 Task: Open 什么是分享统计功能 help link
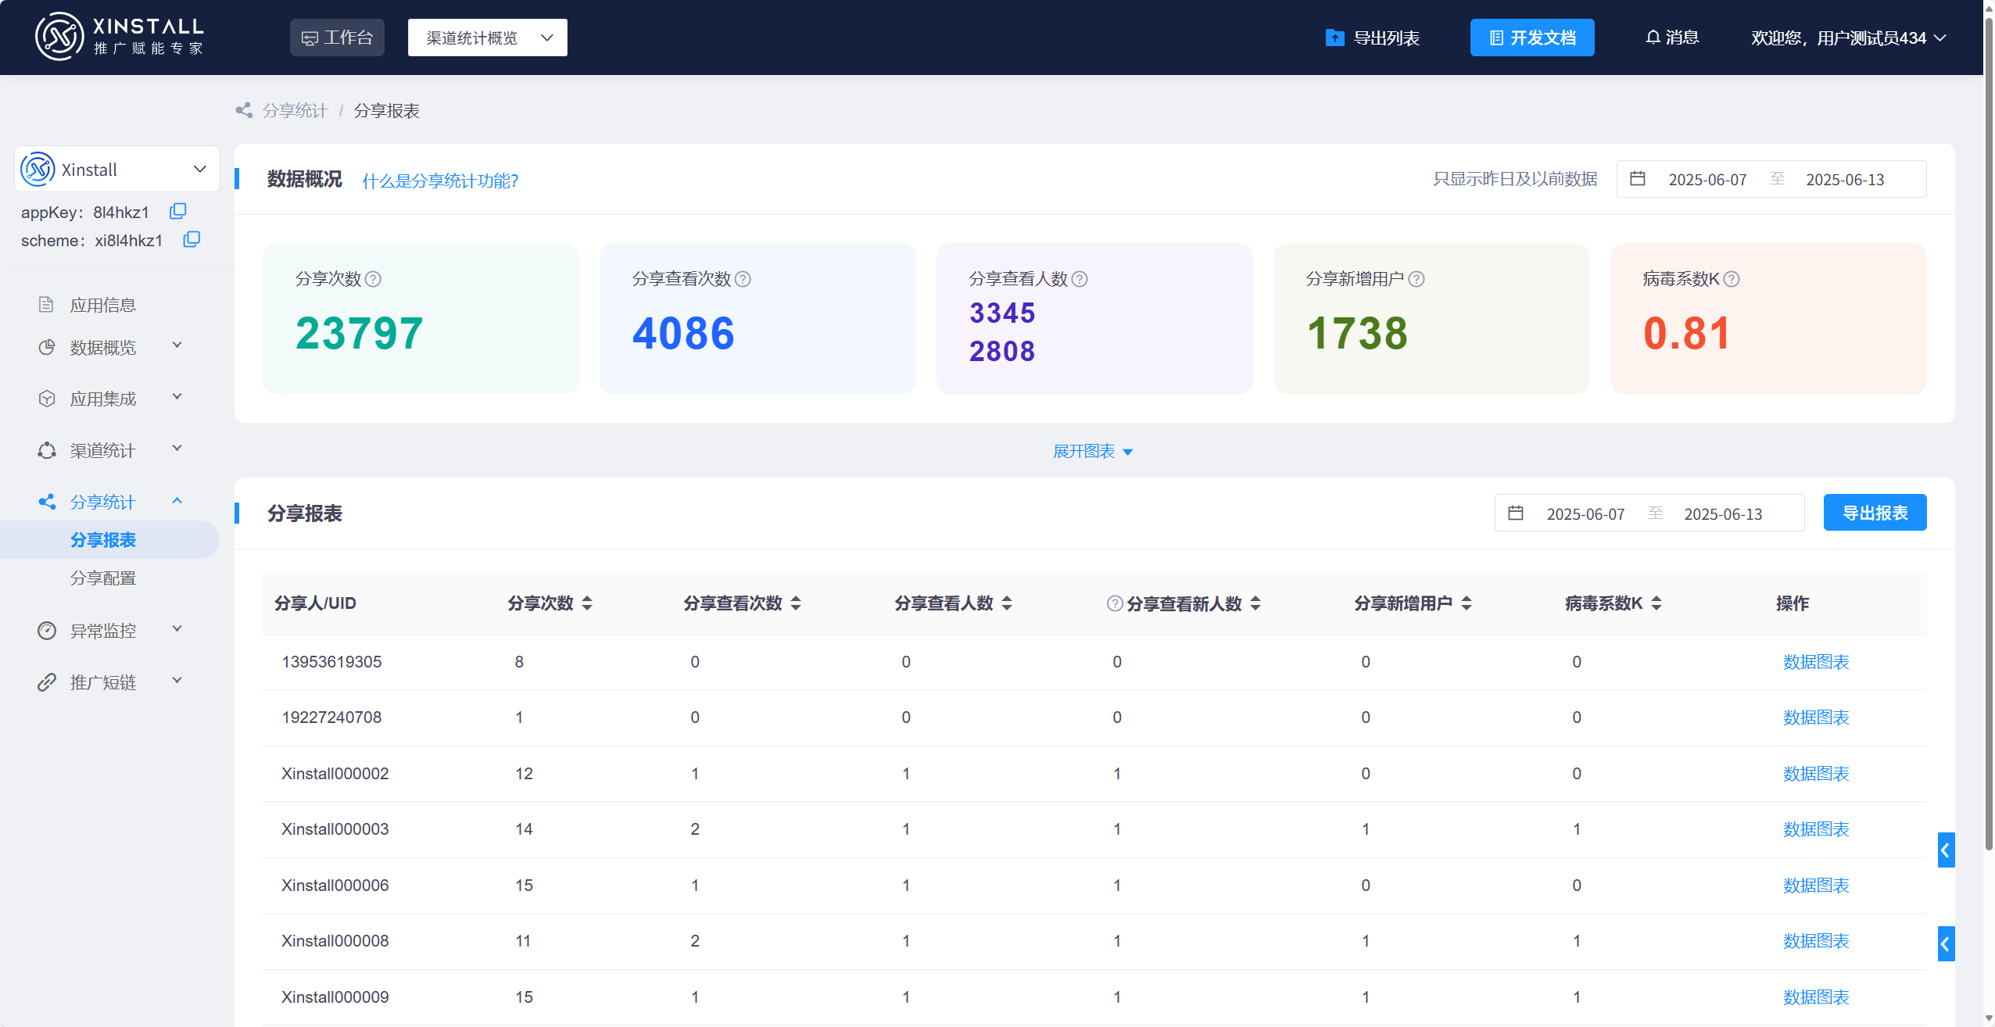[x=439, y=181]
